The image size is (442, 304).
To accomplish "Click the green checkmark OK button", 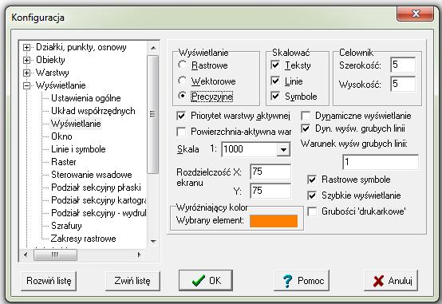I will [206, 280].
